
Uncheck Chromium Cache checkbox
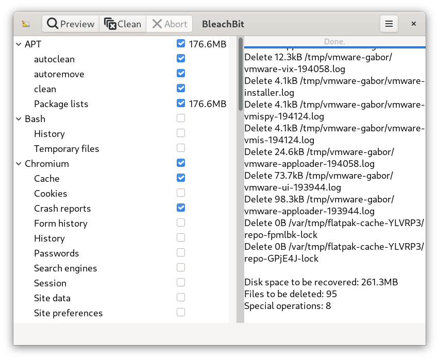click(181, 178)
